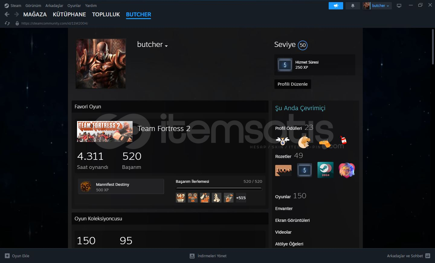Click the 520 / 520 progress count

[x=253, y=181]
